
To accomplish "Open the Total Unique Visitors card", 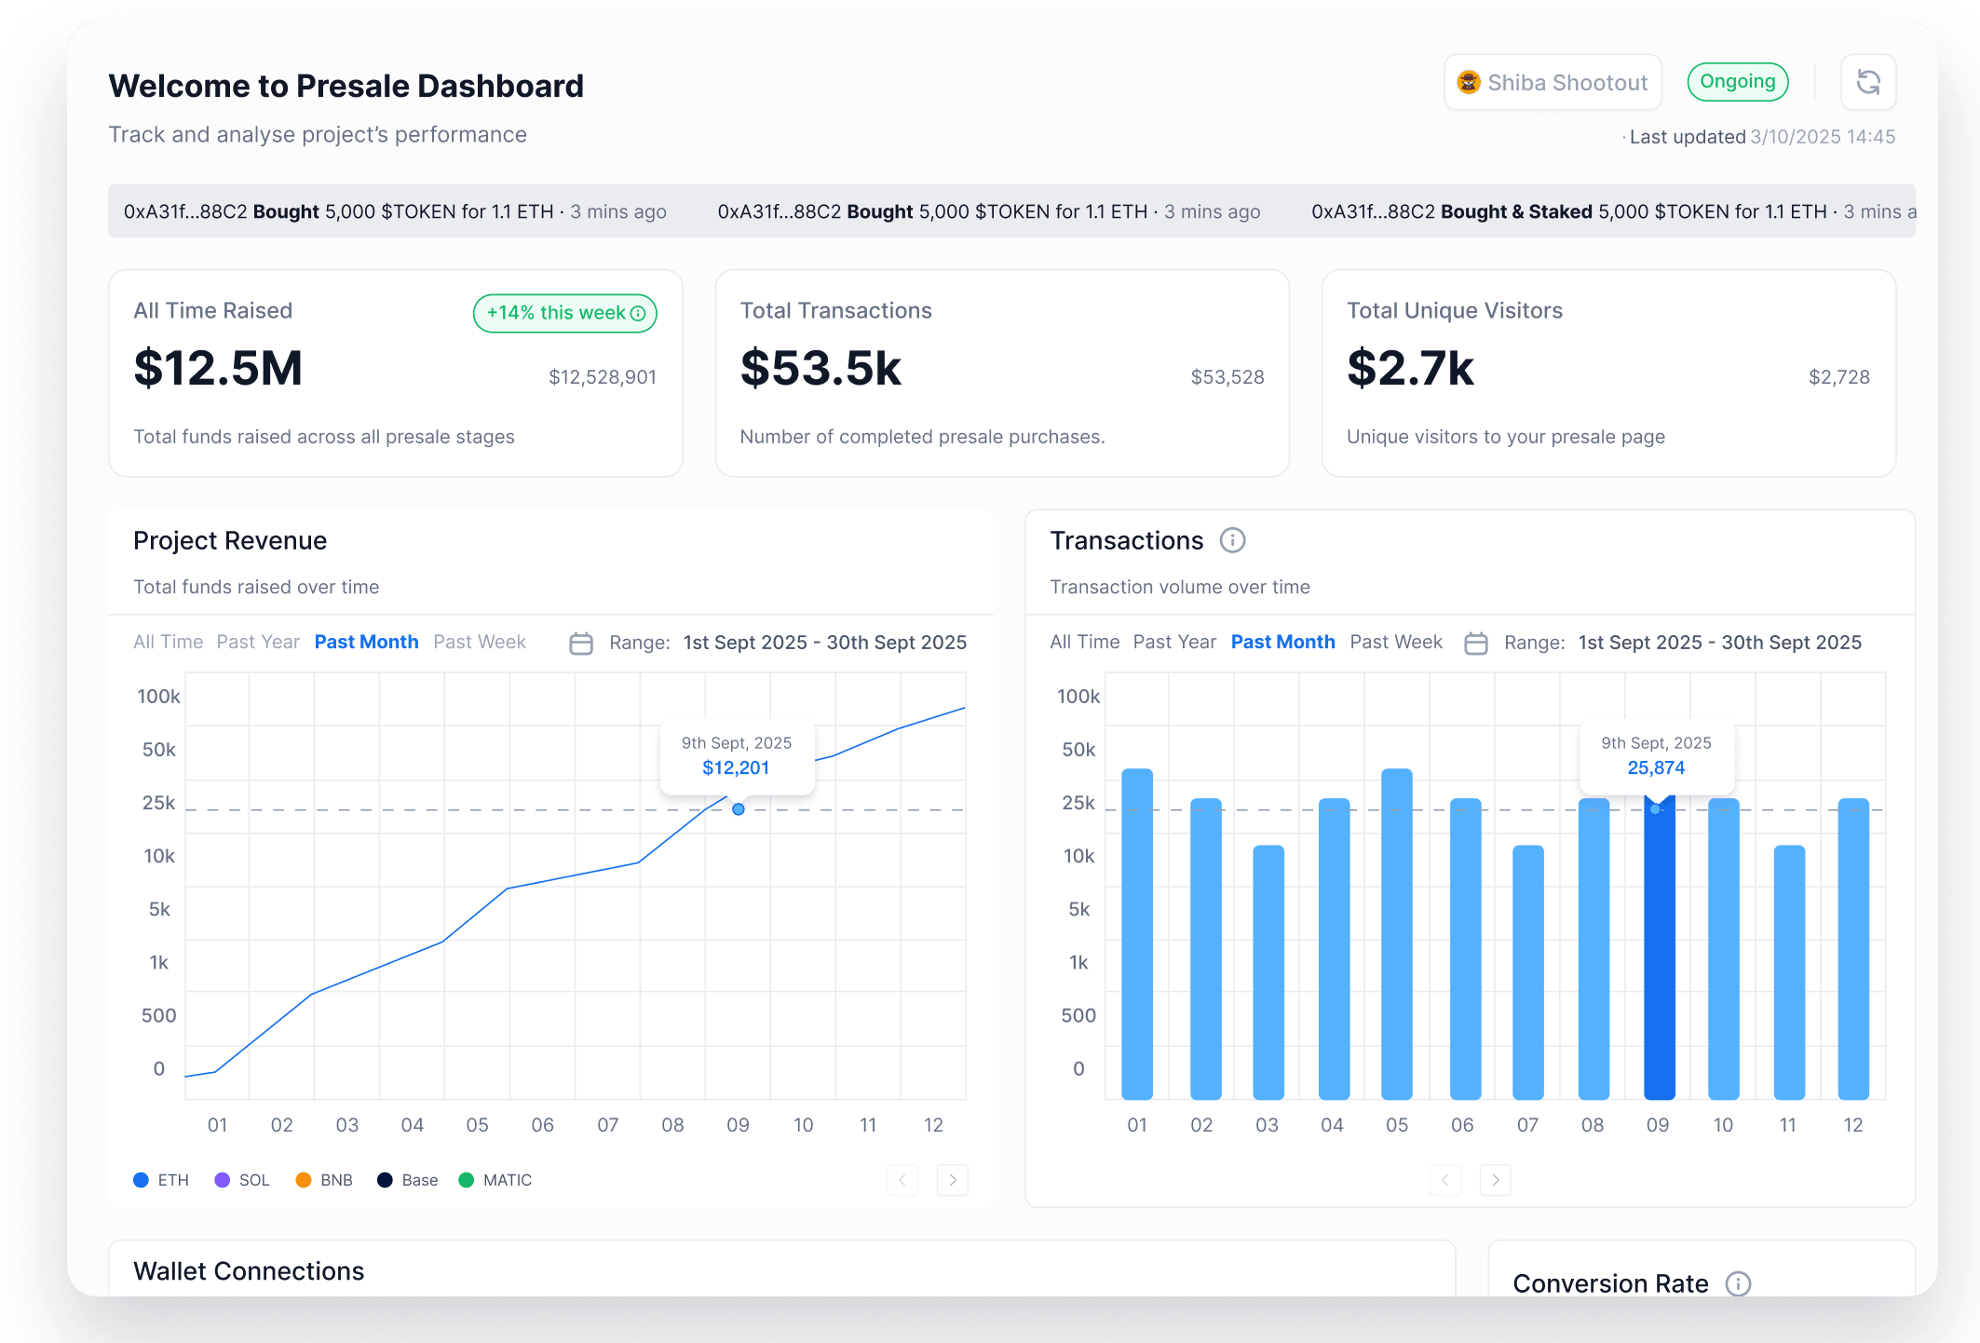I will (x=1608, y=373).
